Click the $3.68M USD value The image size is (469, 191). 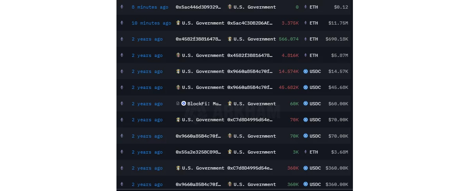(340, 152)
